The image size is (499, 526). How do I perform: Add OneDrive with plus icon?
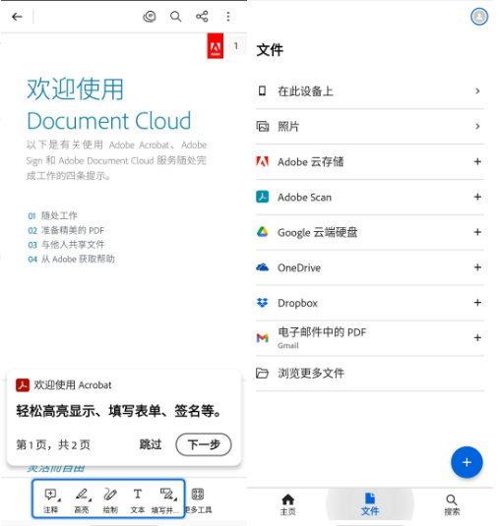(477, 267)
